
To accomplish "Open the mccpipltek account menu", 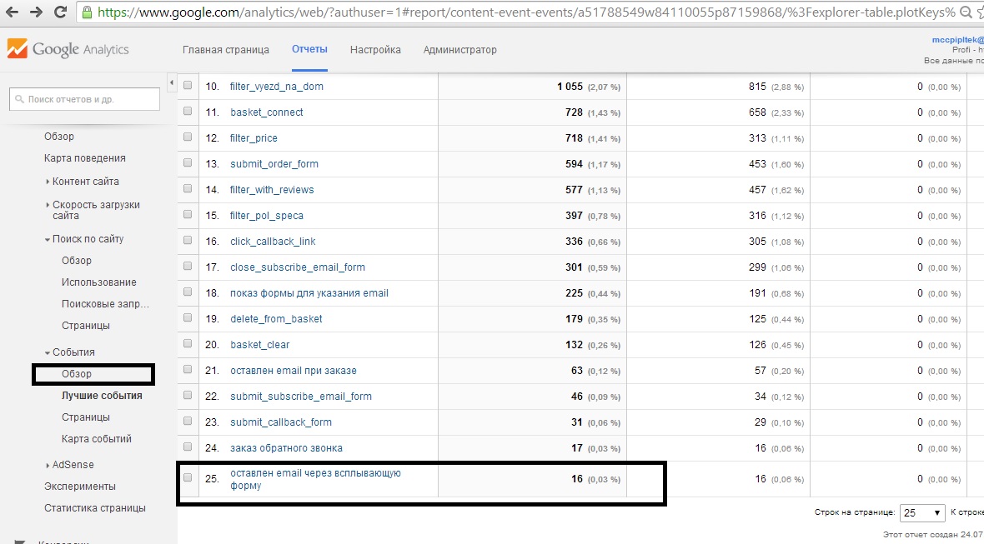I will [x=957, y=39].
